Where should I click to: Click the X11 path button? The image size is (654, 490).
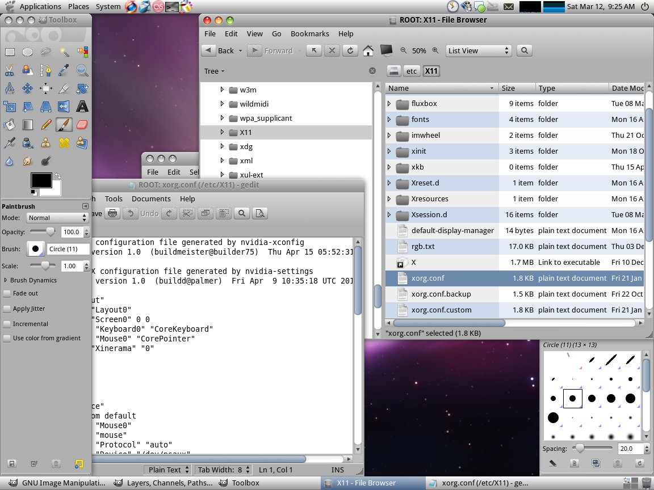(431, 71)
